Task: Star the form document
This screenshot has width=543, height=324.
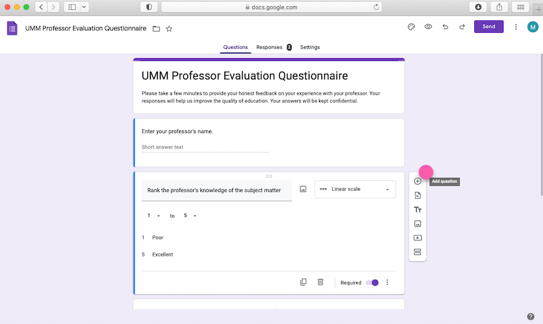Action: (x=169, y=28)
